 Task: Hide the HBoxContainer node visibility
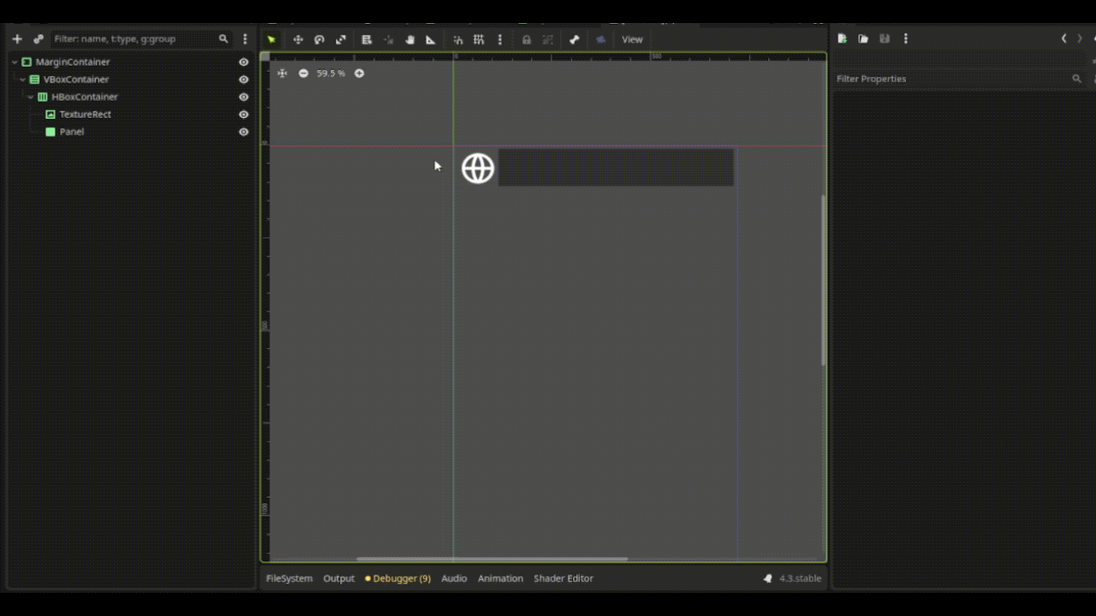tap(244, 98)
